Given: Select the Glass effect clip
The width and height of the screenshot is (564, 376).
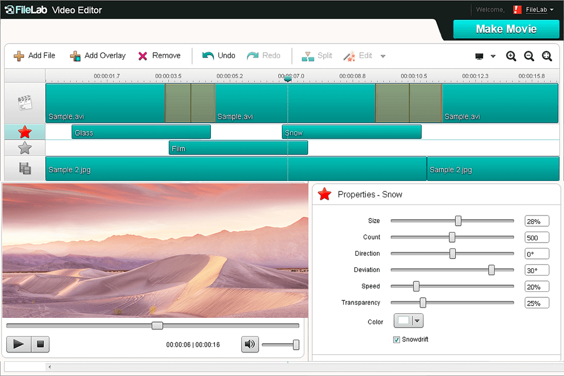Looking at the screenshot, I should coord(141,132).
